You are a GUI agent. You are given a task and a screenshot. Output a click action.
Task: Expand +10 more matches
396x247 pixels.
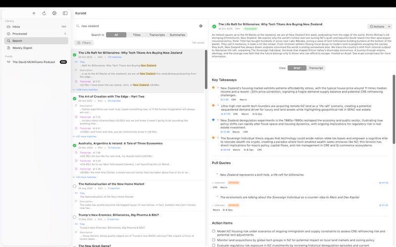[x=85, y=177]
